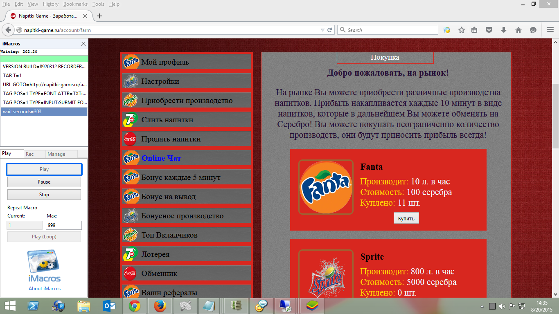Viewport: 559px width, 314px height.
Task: Switch to Chrome in the taskbar
Action: tap(135, 305)
